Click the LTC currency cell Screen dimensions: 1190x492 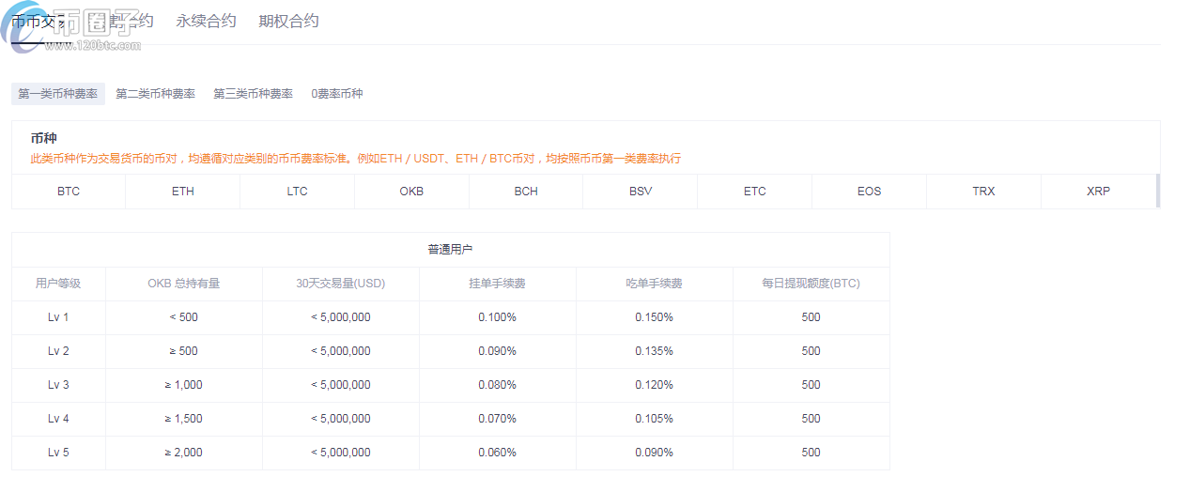pos(298,192)
